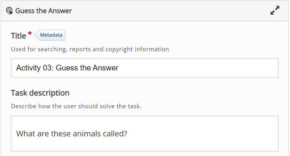
Task: Enter fullscreen with the expand arrows icon
Action: pyautogui.click(x=275, y=10)
